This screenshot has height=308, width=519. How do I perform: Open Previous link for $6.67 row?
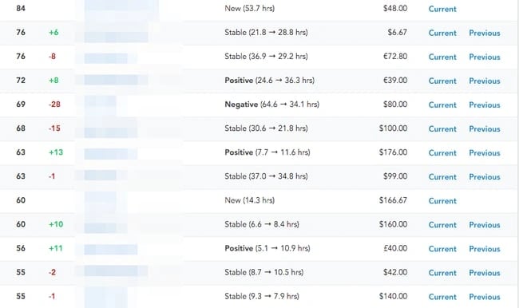485,33
